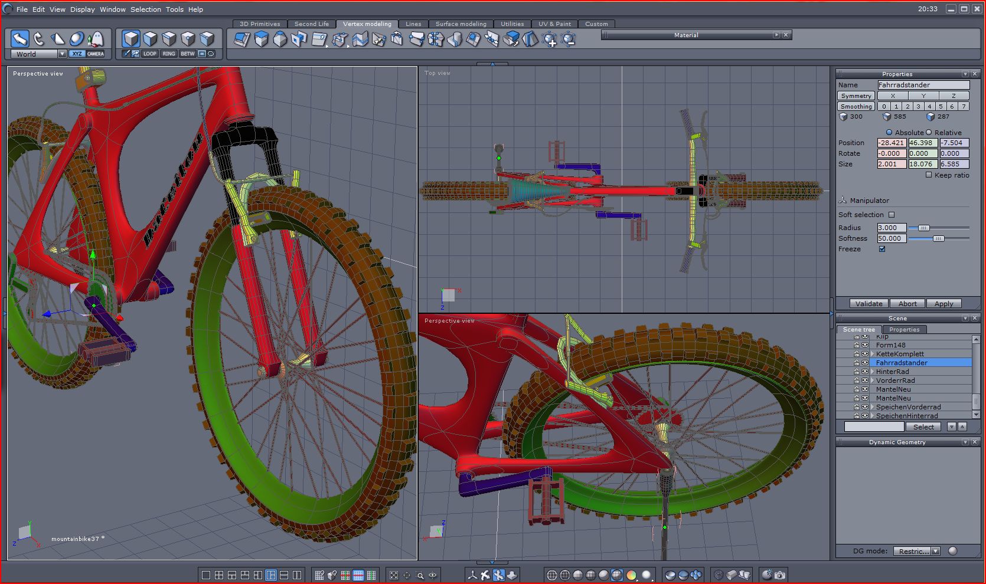Click the Radius slider handle
The image size is (986, 584).
(x=924, y=228)
